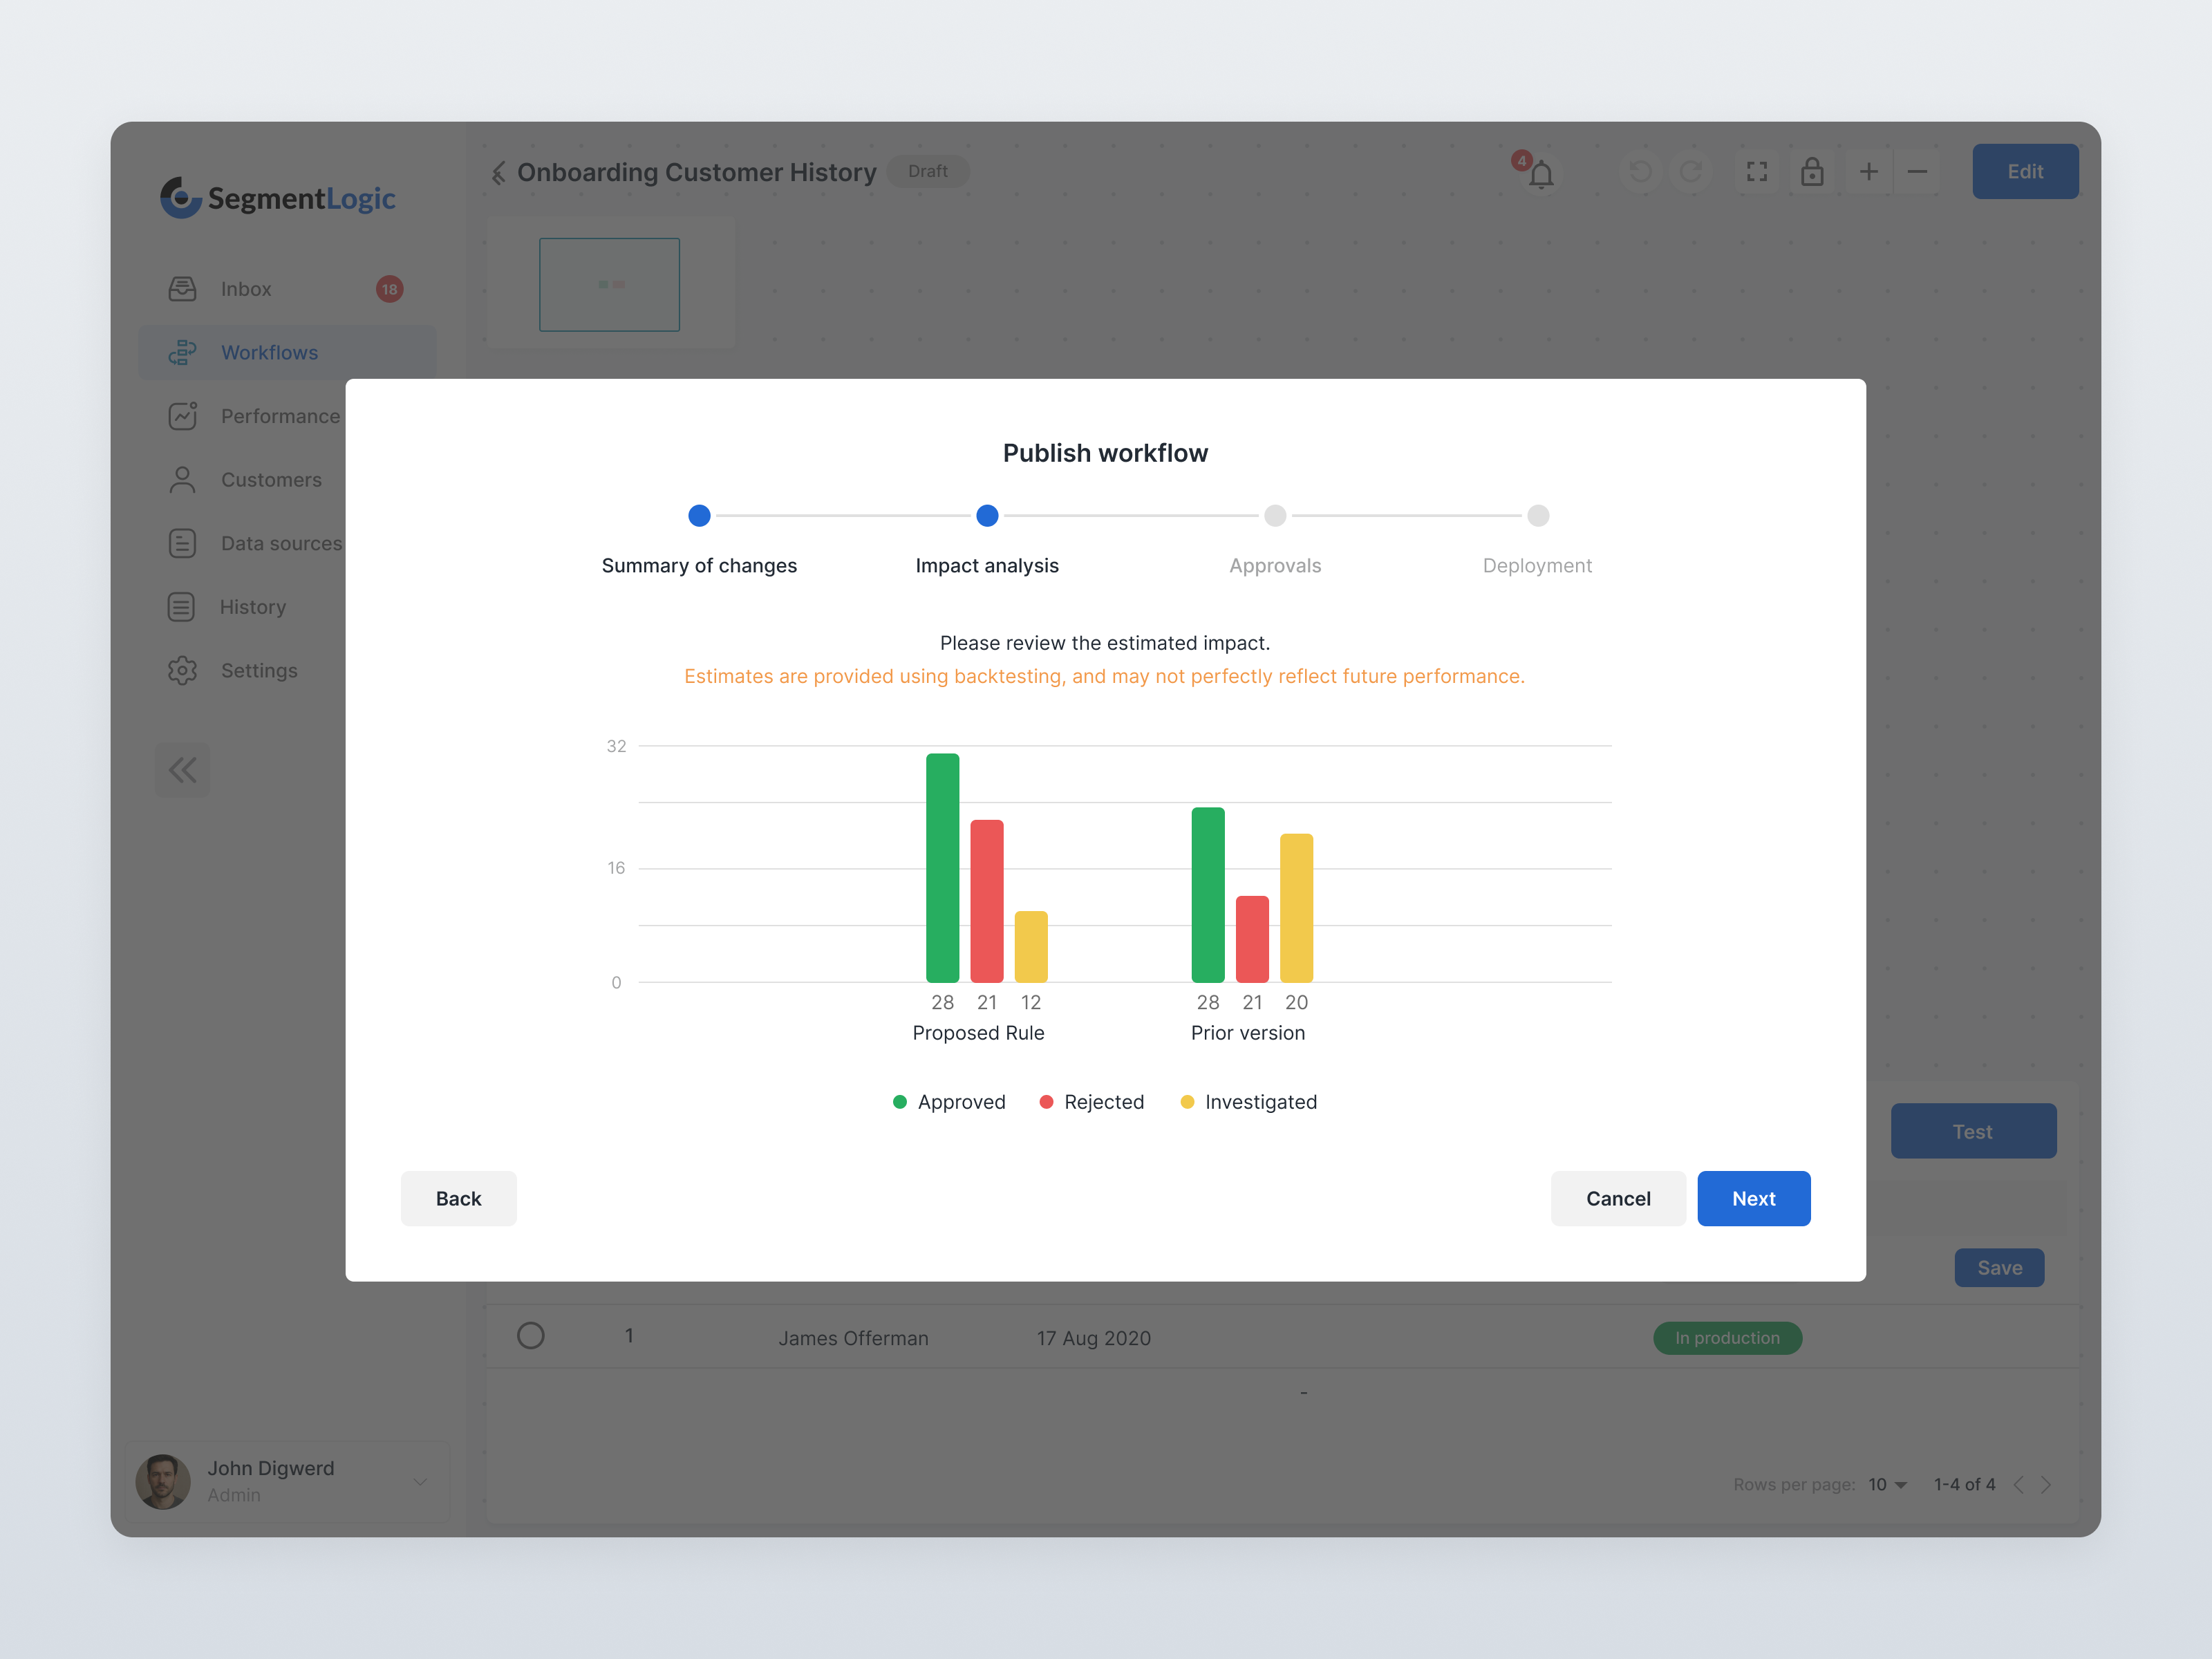
Task: Click Impact analysis step dot
Action: (987, 516)
